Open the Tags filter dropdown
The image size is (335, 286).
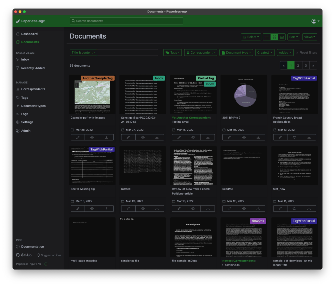(173, 53)
